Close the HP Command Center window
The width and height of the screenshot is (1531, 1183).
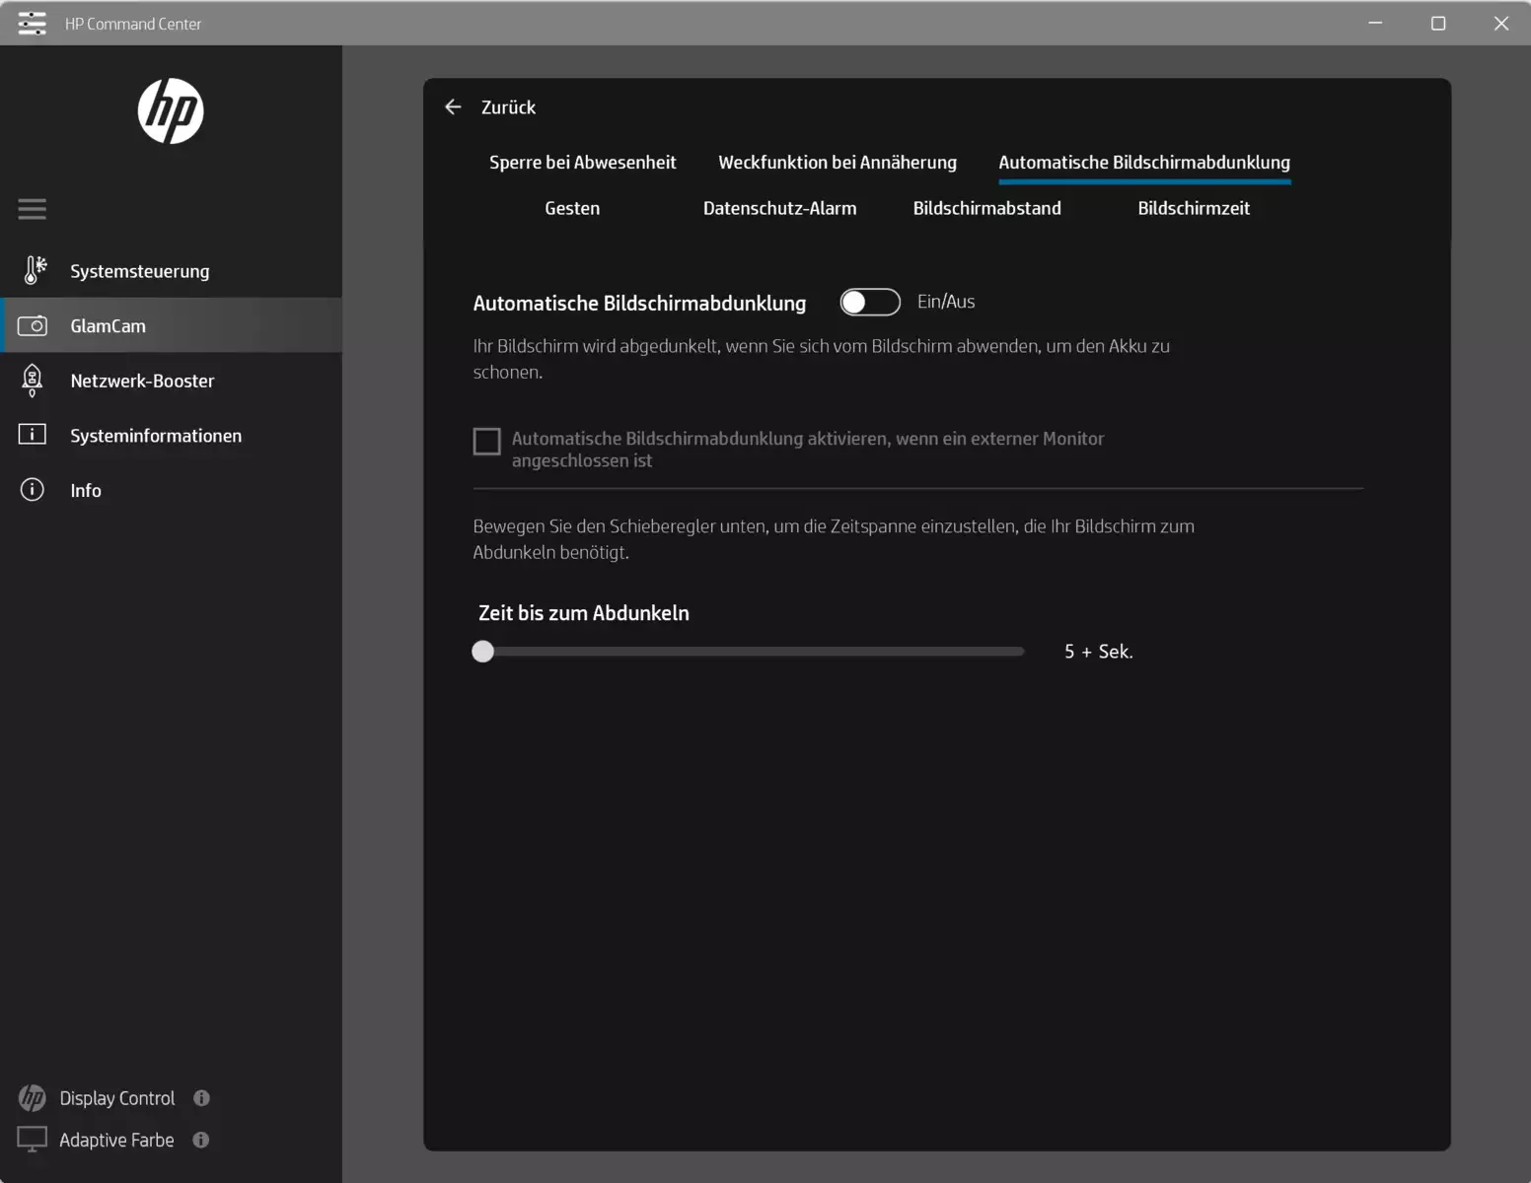[1500, 23]
